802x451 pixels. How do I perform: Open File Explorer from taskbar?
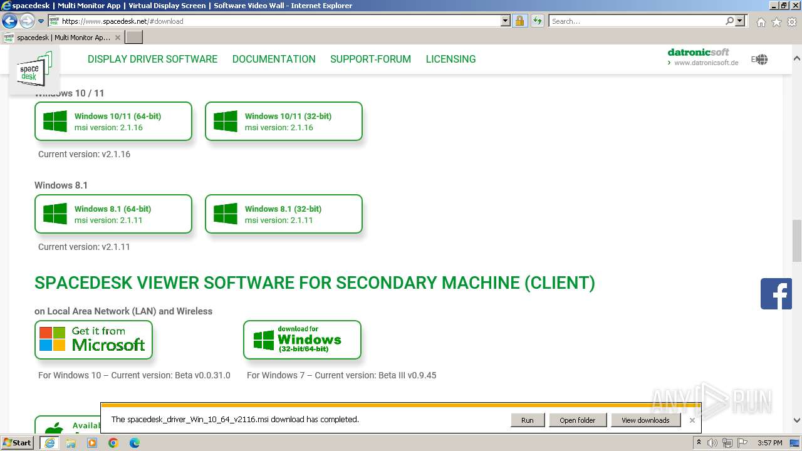pos(71,443)
